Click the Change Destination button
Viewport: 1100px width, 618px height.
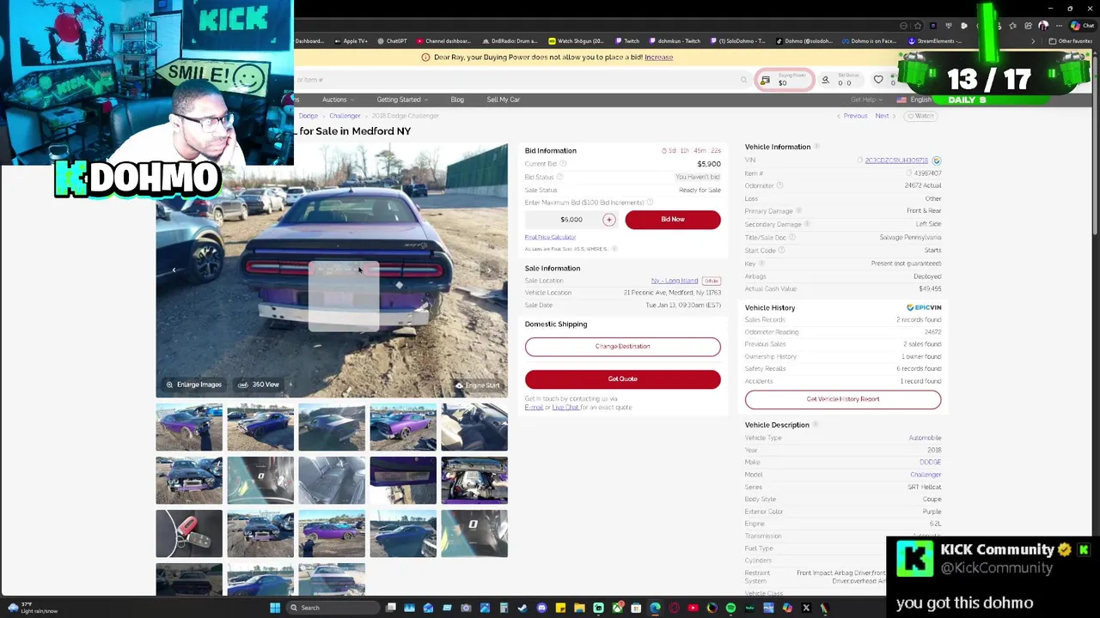[622, 346]
